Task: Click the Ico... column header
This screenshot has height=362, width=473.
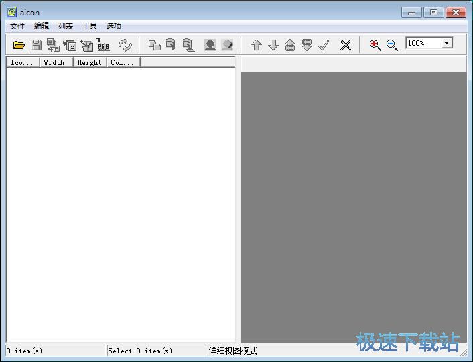Action: pos(23,62)
